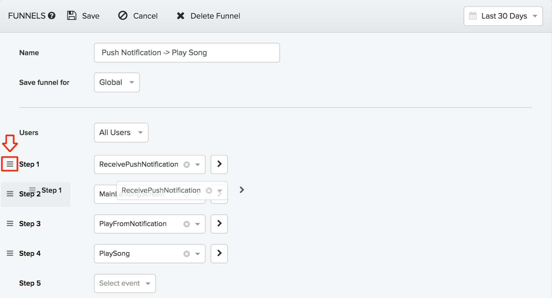Open the FUNNELS help question mark
Image resolution: width=552 pixels, height=298 pixels.
52,15
